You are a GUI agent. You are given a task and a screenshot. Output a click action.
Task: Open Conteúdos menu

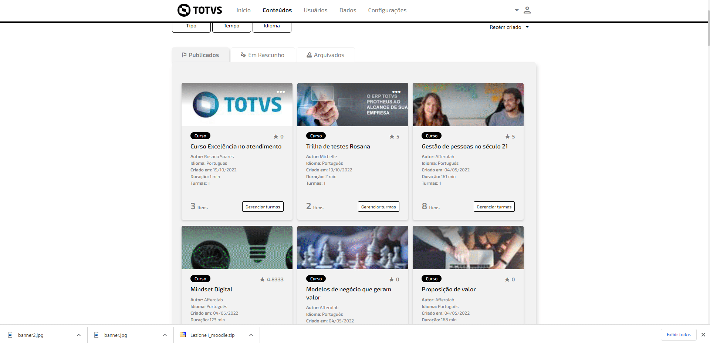tap(277, 10)
